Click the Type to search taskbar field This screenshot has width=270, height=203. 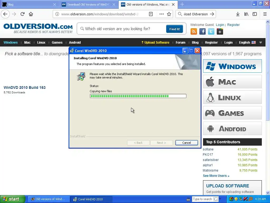click(x=202, y=199)
